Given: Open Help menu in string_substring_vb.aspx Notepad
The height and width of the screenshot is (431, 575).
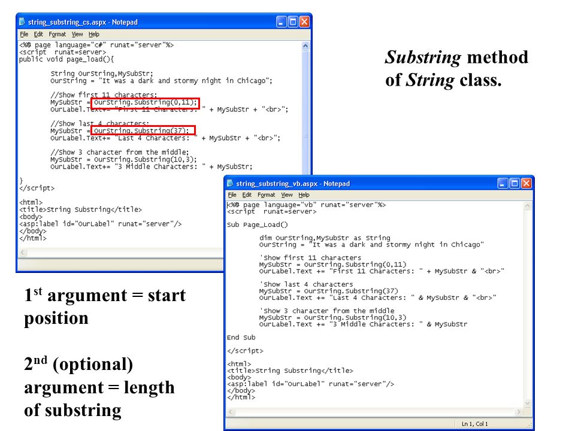Looking at the screenshot, I should pyautogui.click(x=304, y=195).
